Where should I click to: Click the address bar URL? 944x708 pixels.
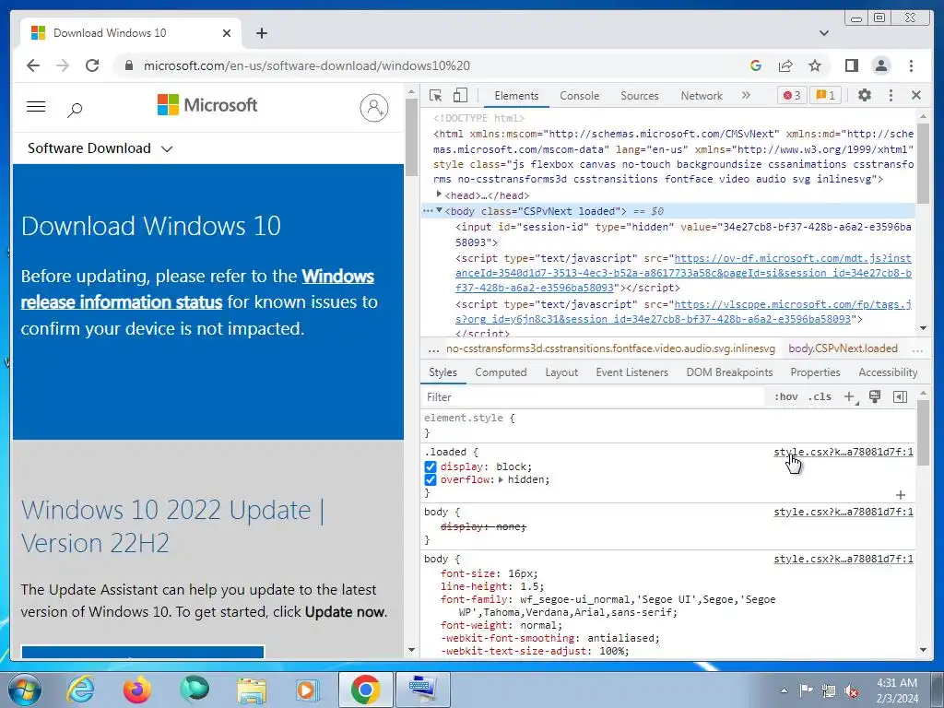[306, 65]
